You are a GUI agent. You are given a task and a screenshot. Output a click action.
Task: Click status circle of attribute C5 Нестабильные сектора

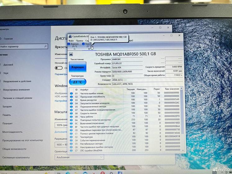pos(71,144)
